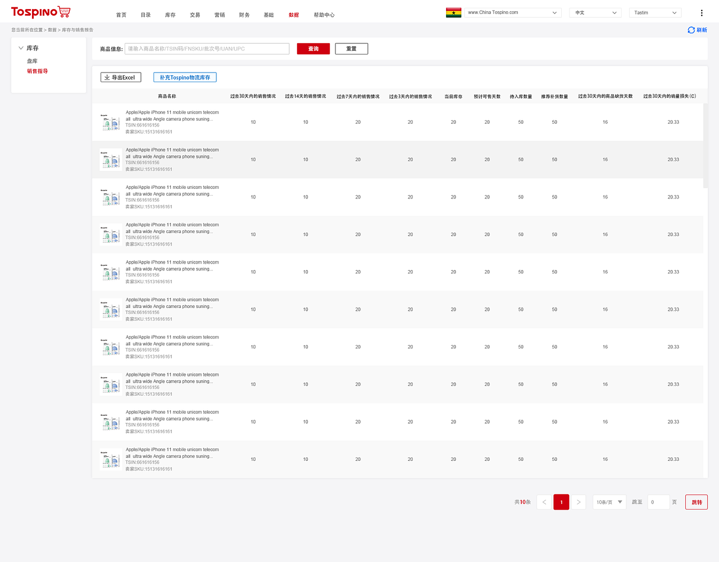Select page 1 in pagination
The width and height of the screenshot is (719, 562).
tap(561, 502)
